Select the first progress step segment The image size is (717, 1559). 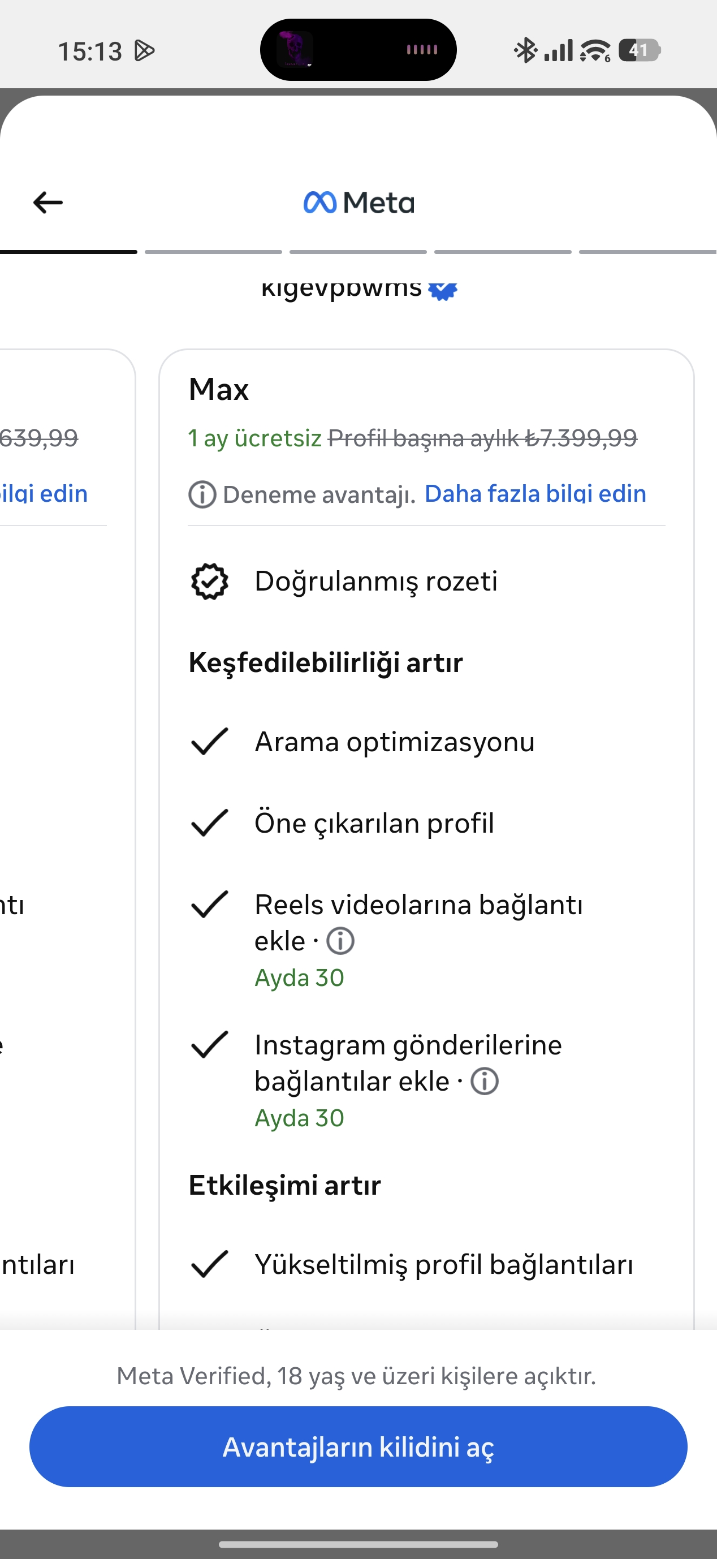click(68, 252)
